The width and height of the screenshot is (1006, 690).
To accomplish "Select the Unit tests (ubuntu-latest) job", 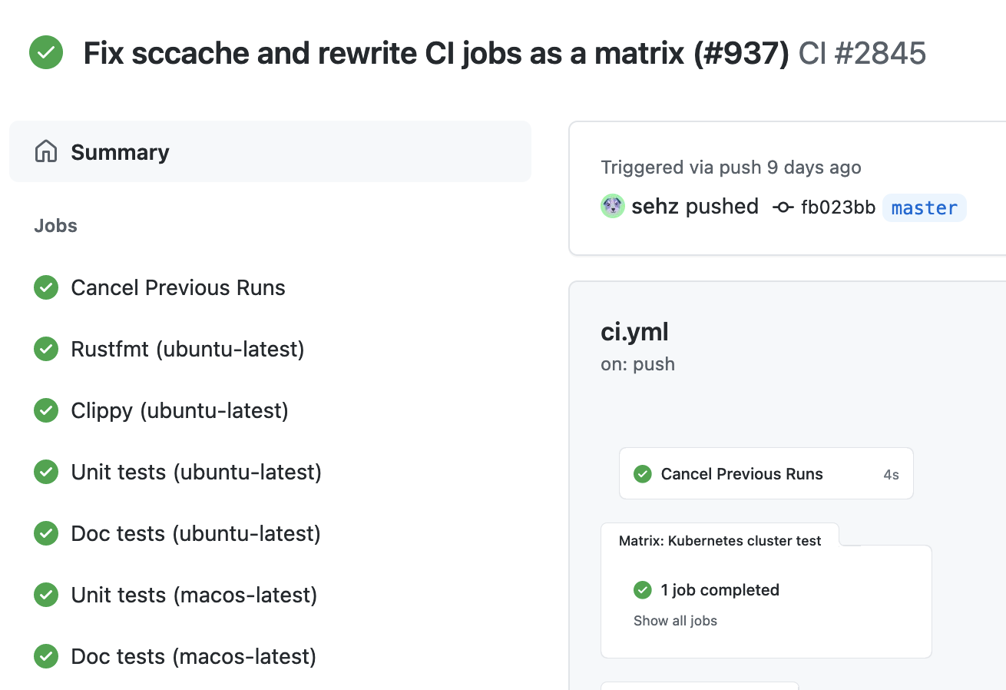I will tap(196, 472).
